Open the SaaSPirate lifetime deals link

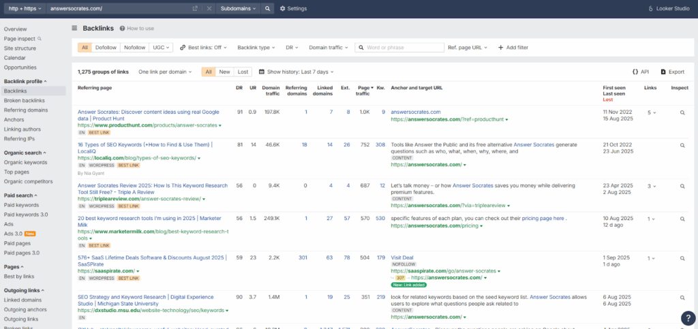tap(152, 260)
